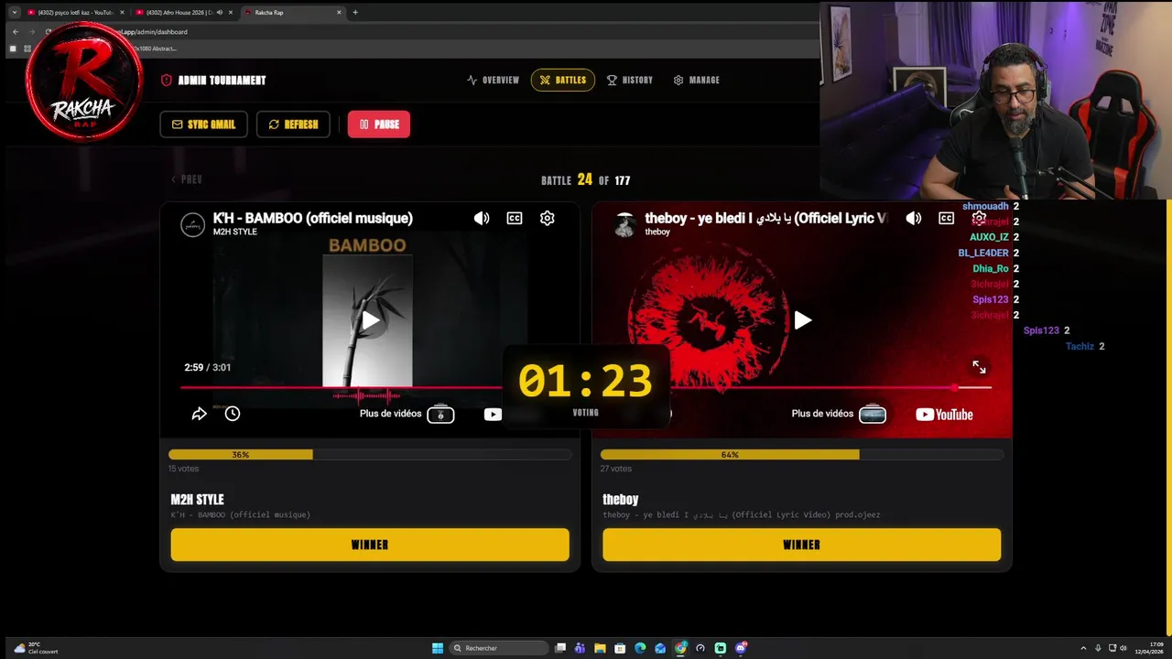
Task: Click the browser back arrow
Action: tap(15, 31)
